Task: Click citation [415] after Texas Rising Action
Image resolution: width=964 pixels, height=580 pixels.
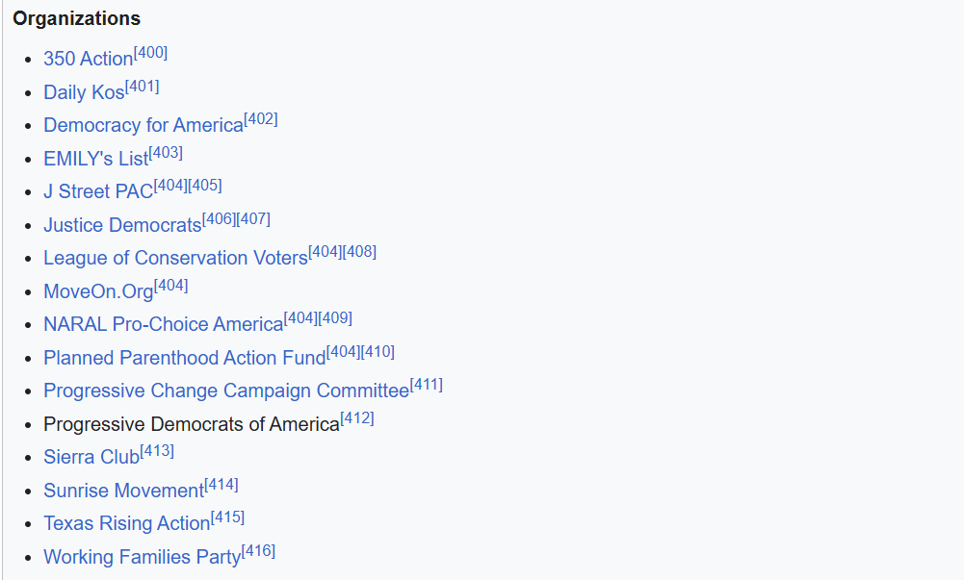Action: pos(228,517)
